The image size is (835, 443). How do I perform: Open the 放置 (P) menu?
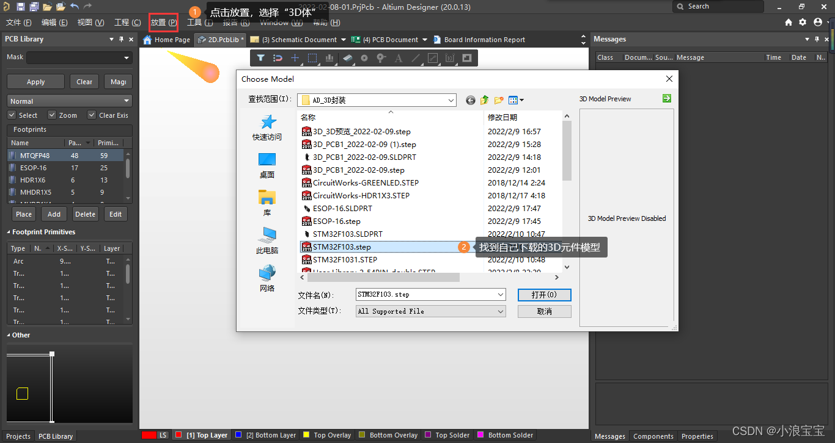[163, 23]
